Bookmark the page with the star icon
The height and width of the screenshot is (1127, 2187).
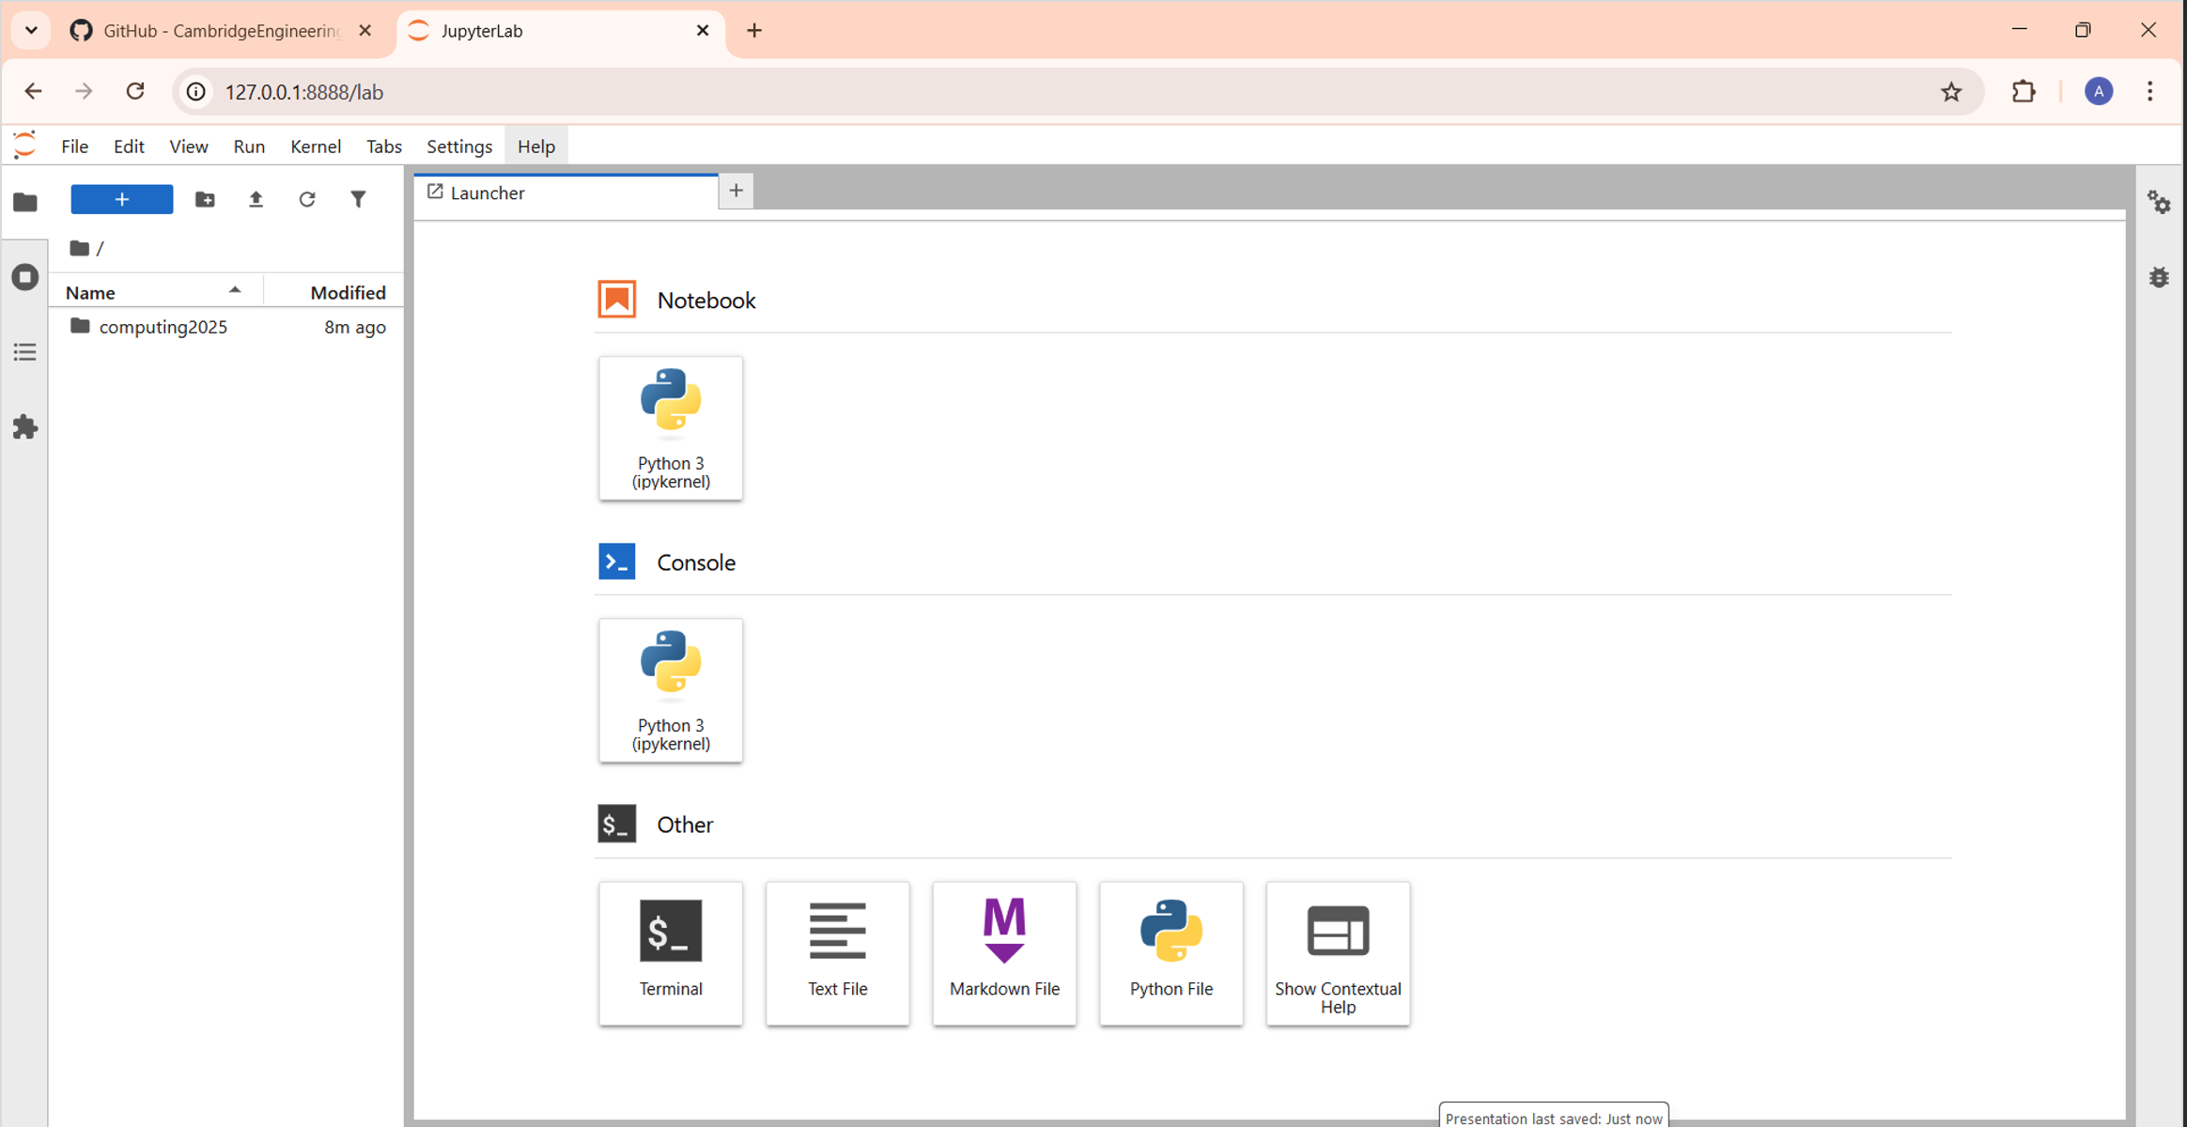[1951, 91]
